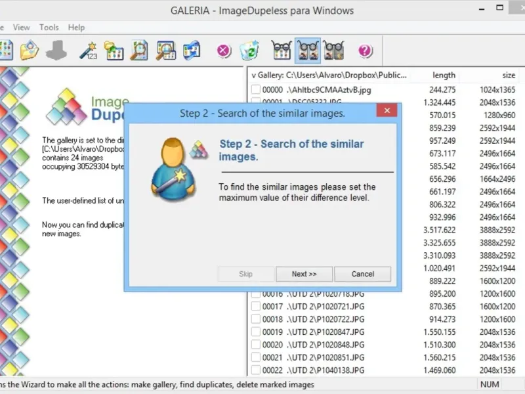This screenshot has height=394, width=525.
Task: Click the grayed-out stamp save icon
Action: pos(56,51)
